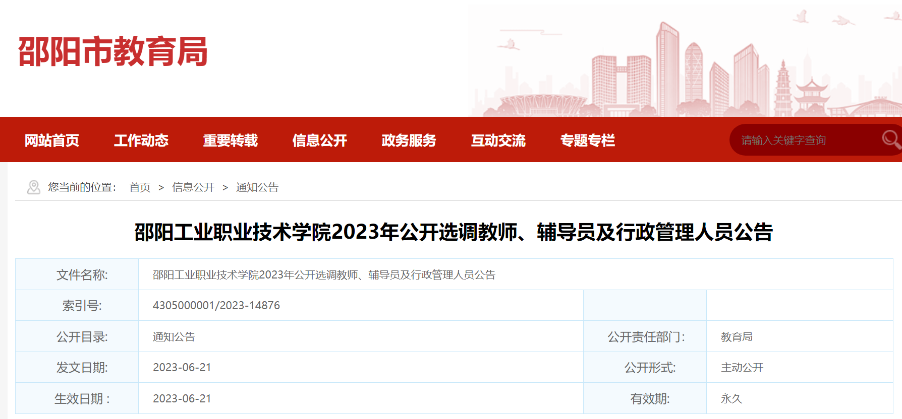Click the 主动公开 cell value
The image size is (902, 419).
click(x=742, y=367)
